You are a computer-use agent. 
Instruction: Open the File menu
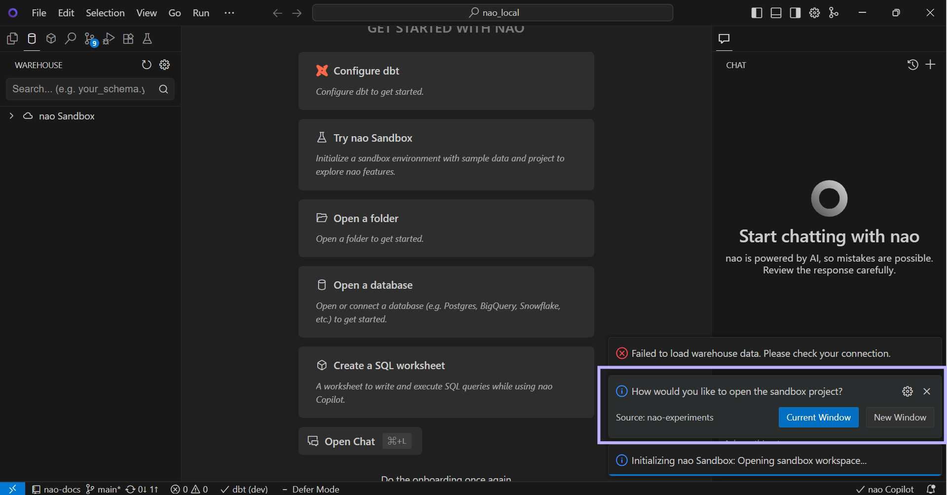tap(39, 13)
